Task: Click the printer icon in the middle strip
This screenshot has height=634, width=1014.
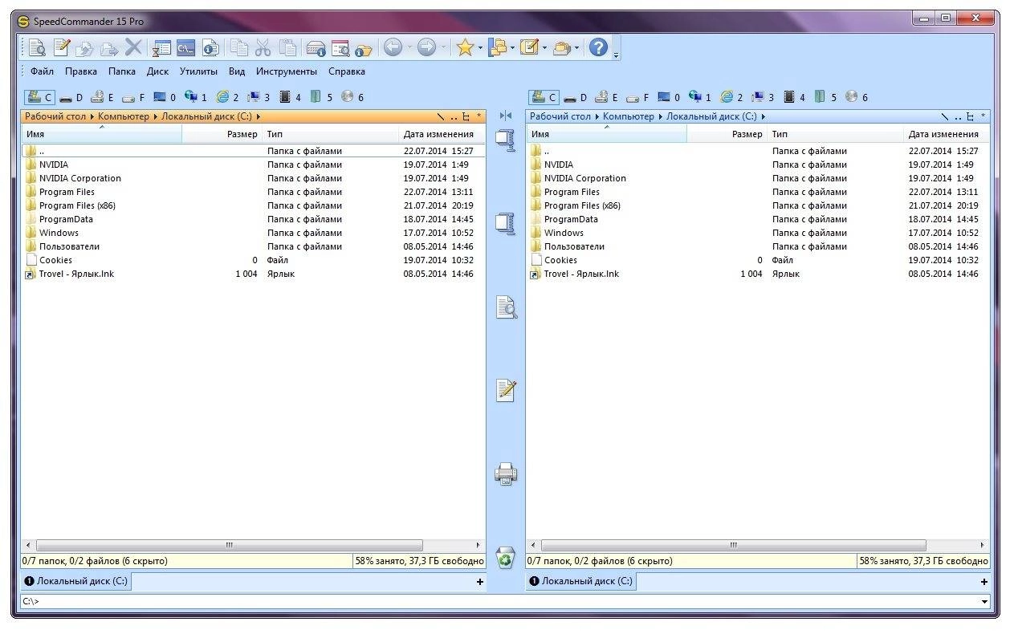Action: pyautogui.click(x=506, y=473)
